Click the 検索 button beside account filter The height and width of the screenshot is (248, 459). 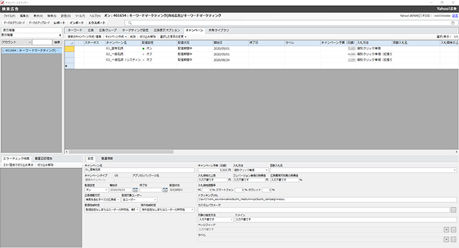[57, 43]
